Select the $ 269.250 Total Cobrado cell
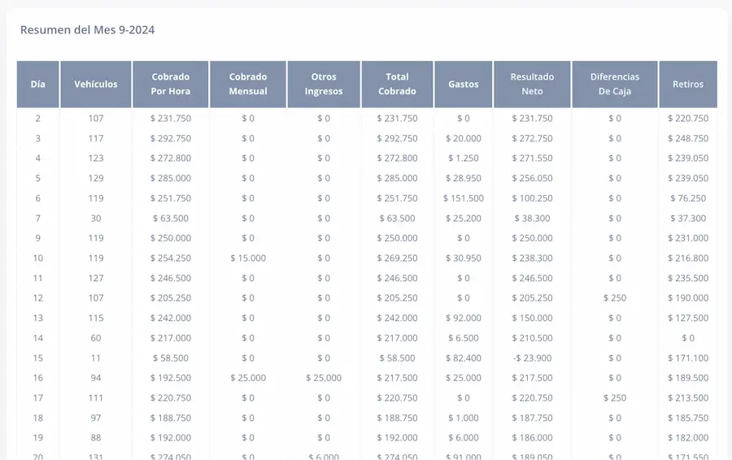Screen dimensions: 732x460 click(x=397, y=258)
